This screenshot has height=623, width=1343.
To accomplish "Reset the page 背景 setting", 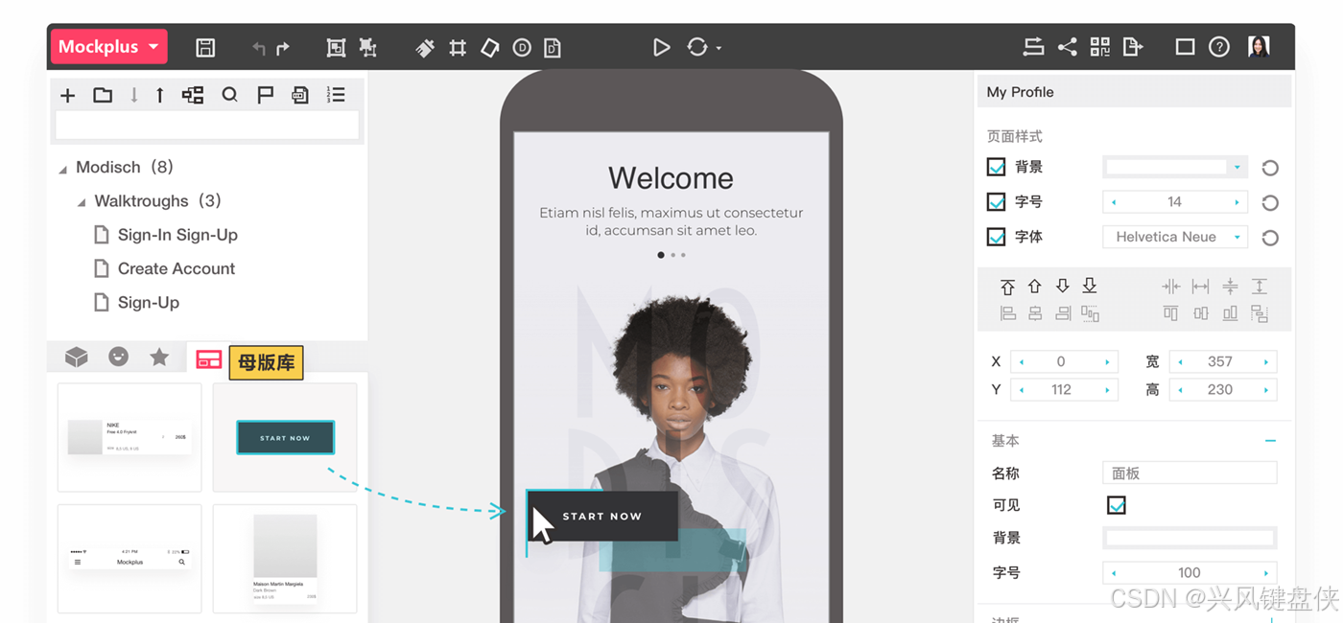I will coord(1270,168).
